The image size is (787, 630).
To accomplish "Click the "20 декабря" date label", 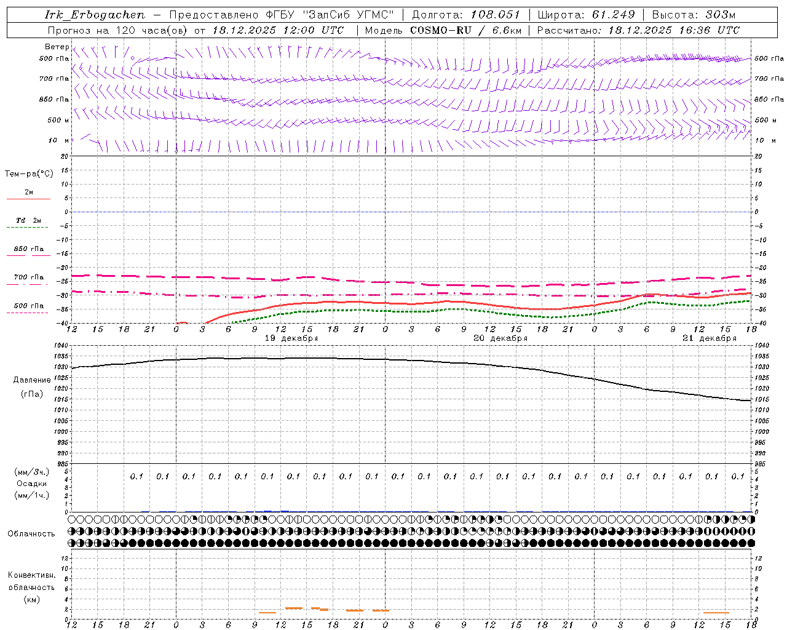I will click(x=500, y=338).
